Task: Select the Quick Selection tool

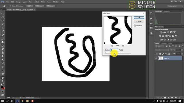Action: pos(3,24)
